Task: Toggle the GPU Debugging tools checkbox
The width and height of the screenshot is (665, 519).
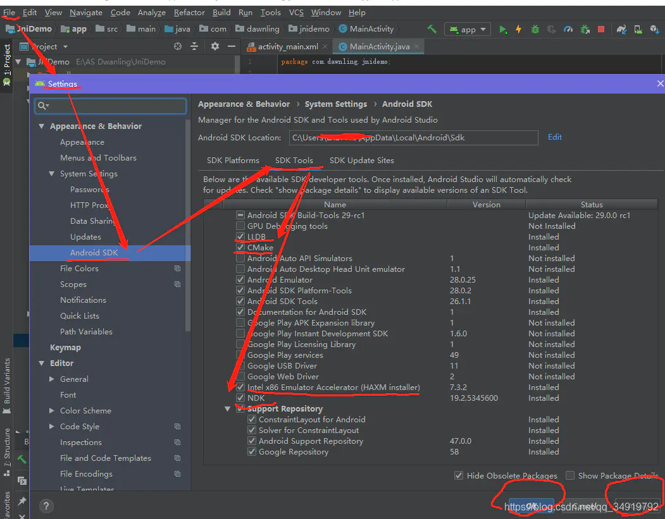Action: (240, 226)
